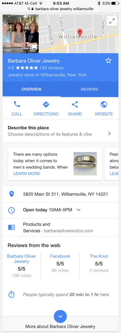
Task: Click the 145 reviews text
Action: tap(51, 68)
